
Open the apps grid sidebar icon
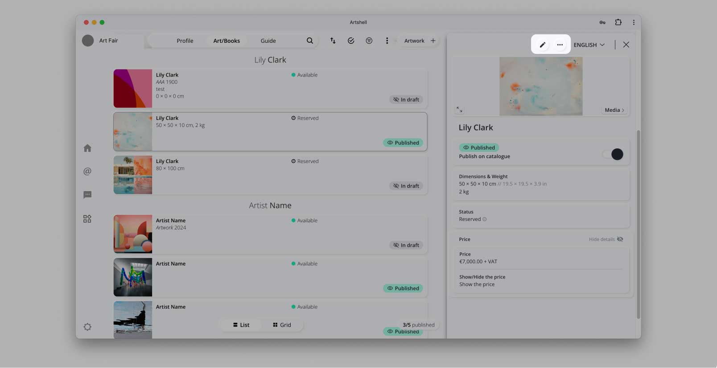click(x=87, y=219)
